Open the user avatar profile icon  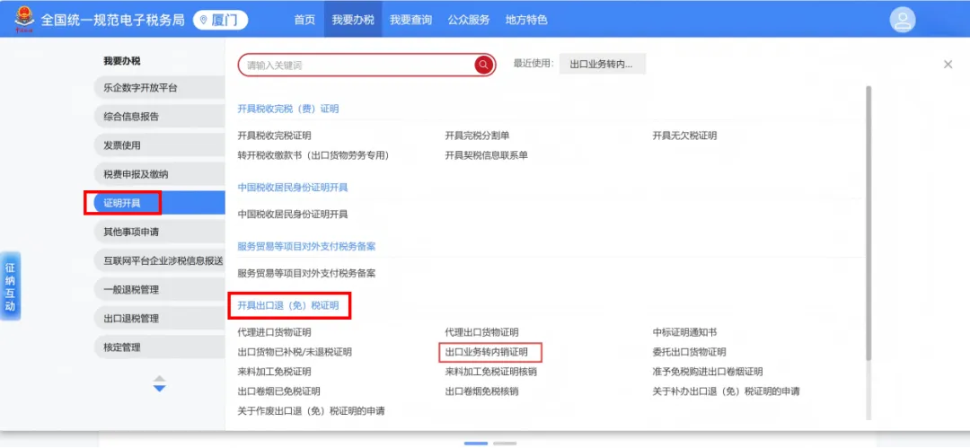pos(903,20)
